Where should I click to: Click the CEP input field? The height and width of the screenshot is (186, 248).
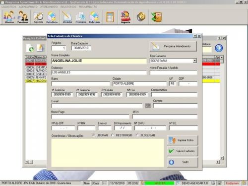tap(188, 83)
